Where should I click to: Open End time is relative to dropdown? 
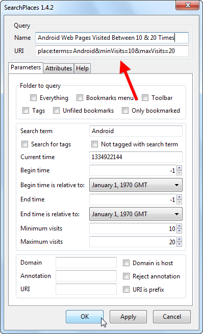coord(136,214)
